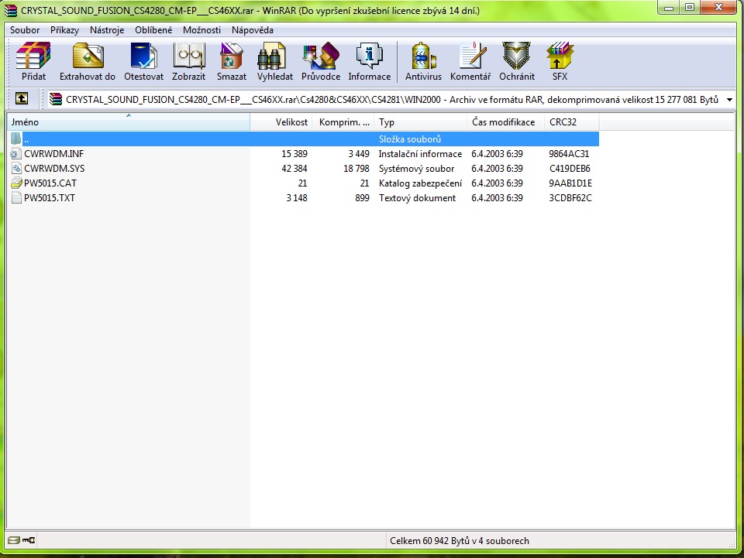The width and height of the screenshot is (744, 558).
Task: Click the Vyhledat binoculars icon
Action: 272,56
